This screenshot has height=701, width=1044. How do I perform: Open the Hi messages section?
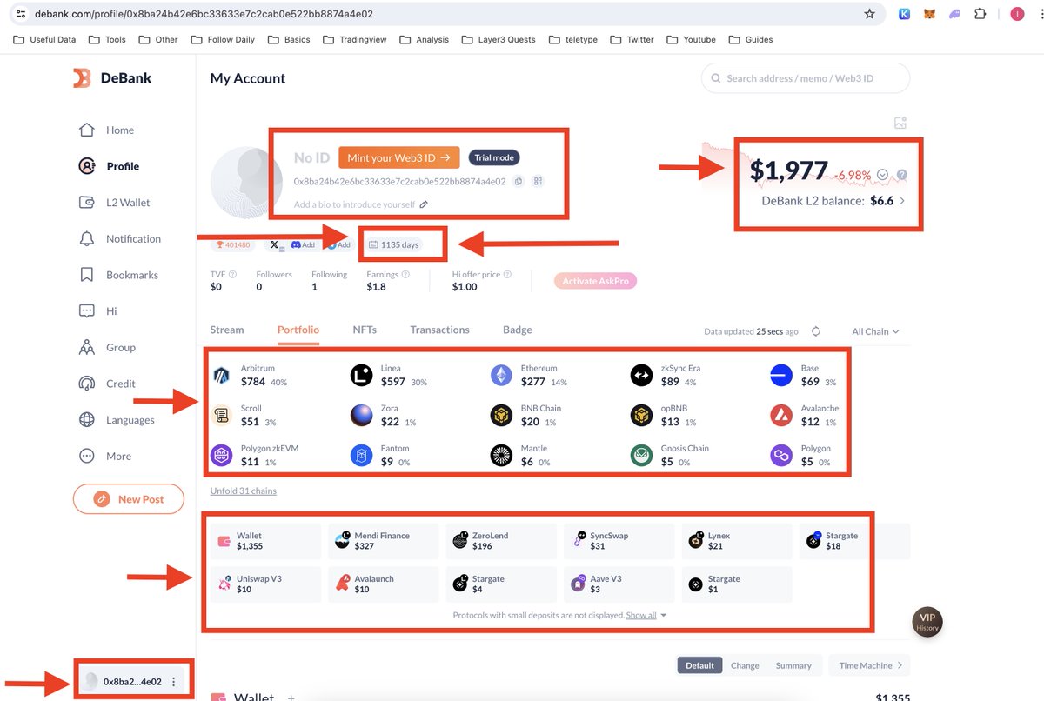pos(97,311)
